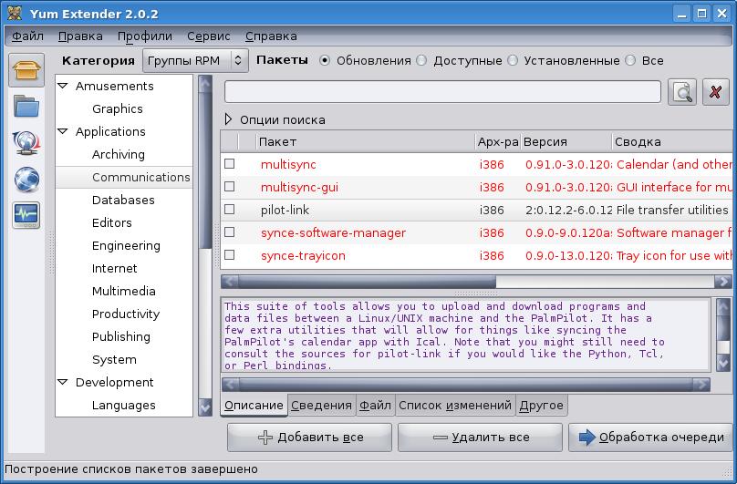Select the Internet category
This screenshot has height=484, width=737.
point(115,268)
